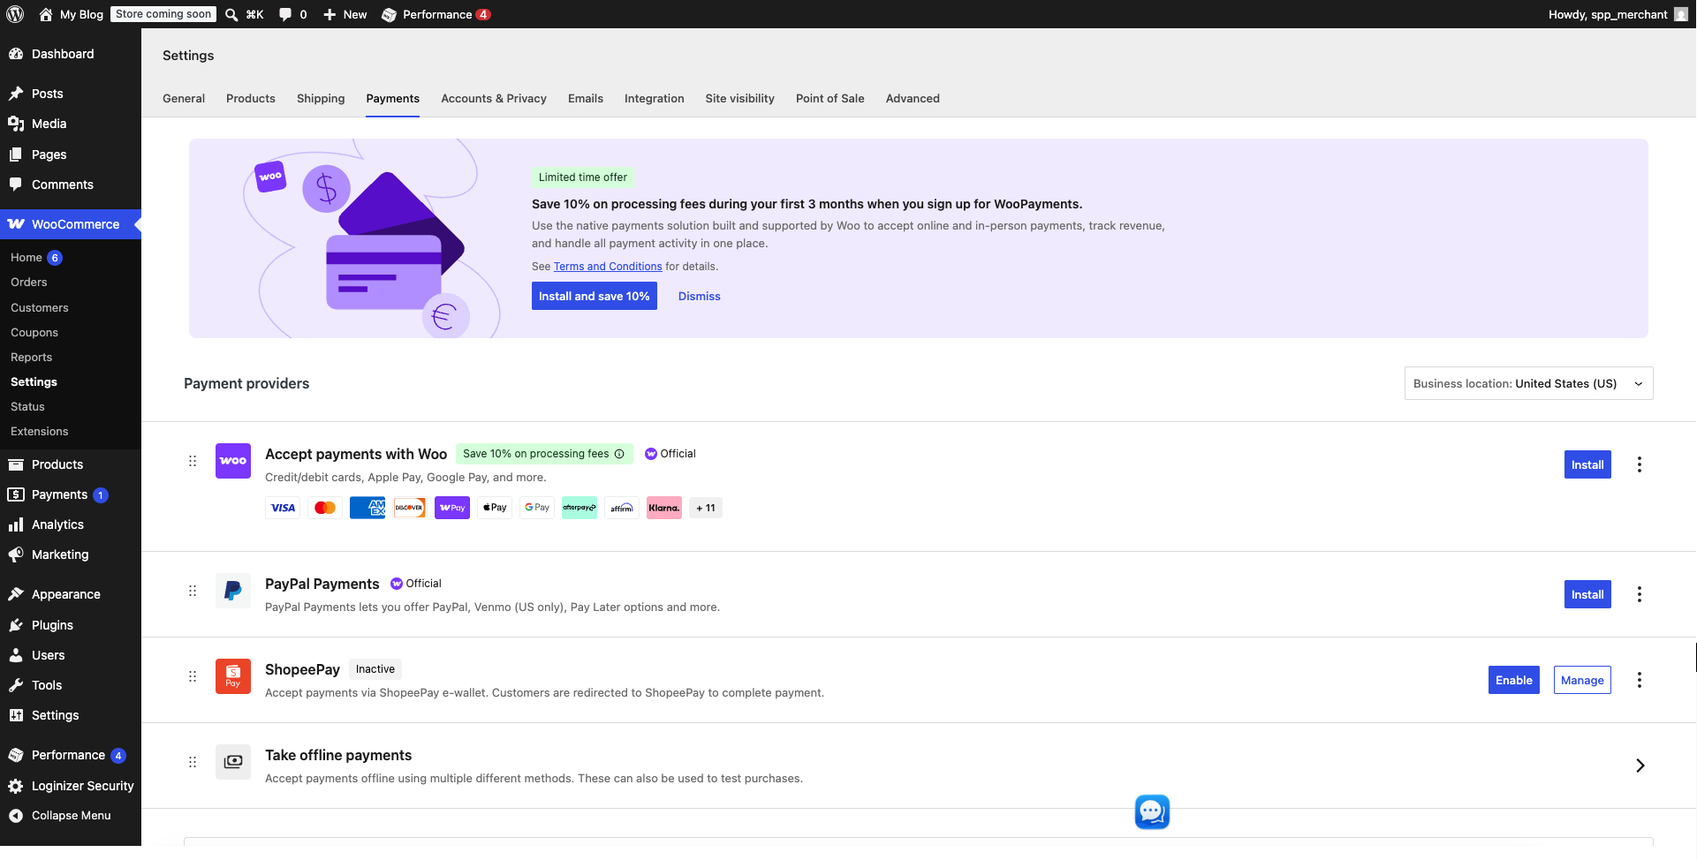Open the Emails settings tab
Viewport: 1697px width, 860px height.
pos(586,98)
